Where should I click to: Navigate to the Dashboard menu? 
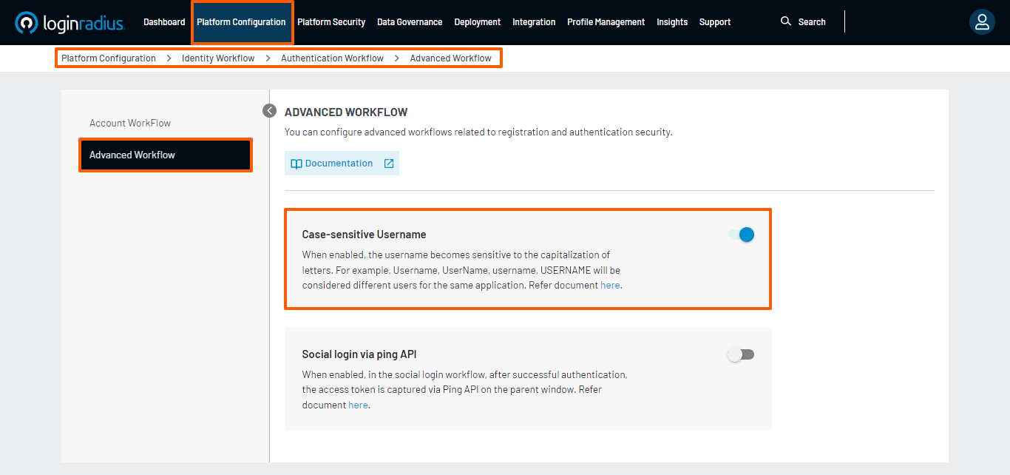pos(164,21)
